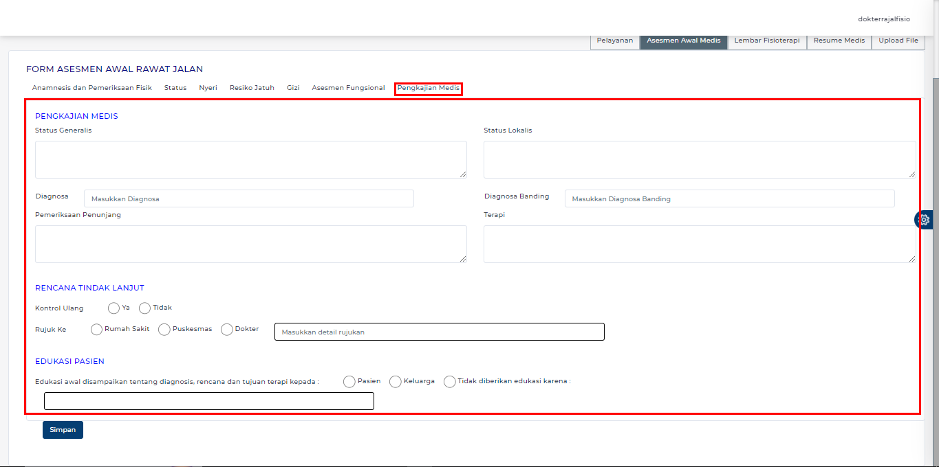Select Keluarga as education recipient
The height and width of the screenshot is (467, 939).
pos(396,382)
